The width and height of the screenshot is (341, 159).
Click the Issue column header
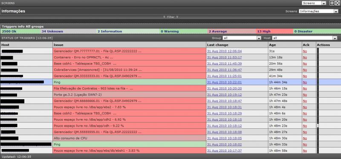[129, 45]
